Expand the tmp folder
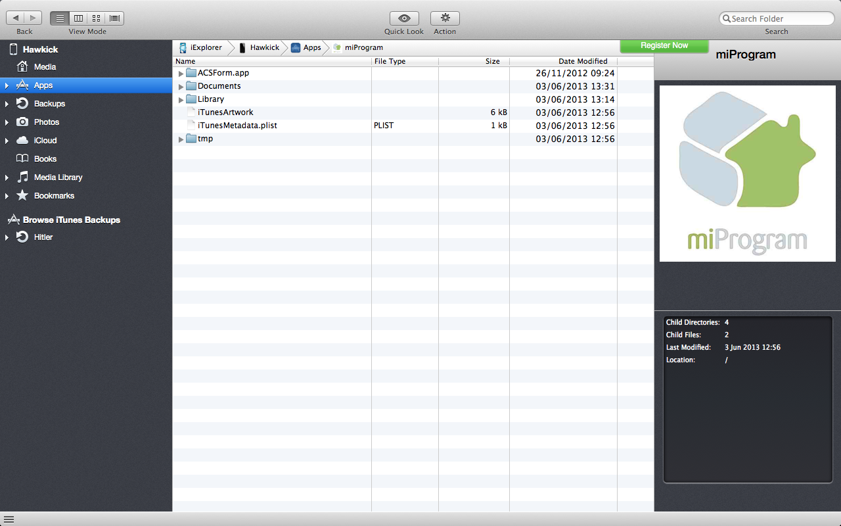Viewport: 841px width, 526px height. (x=181, y=139)
